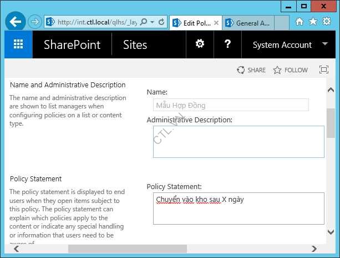
Task: Click in the Policy Statement text area
Action: [x=238, y=209]
